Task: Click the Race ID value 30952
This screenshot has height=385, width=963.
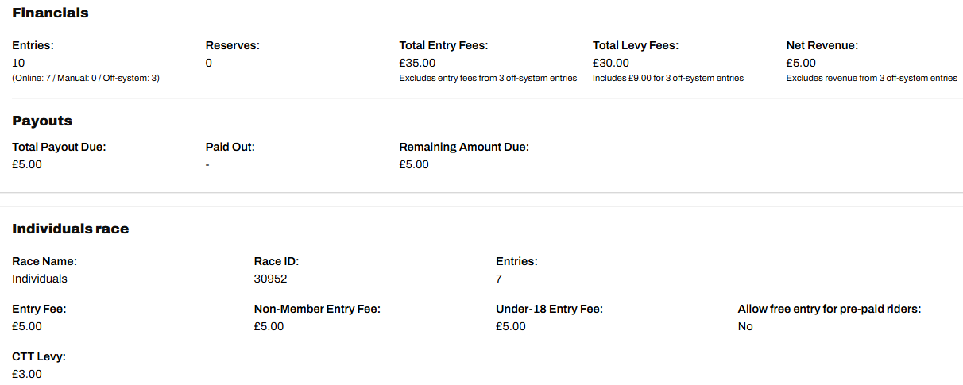Action: tap(270, 279)
